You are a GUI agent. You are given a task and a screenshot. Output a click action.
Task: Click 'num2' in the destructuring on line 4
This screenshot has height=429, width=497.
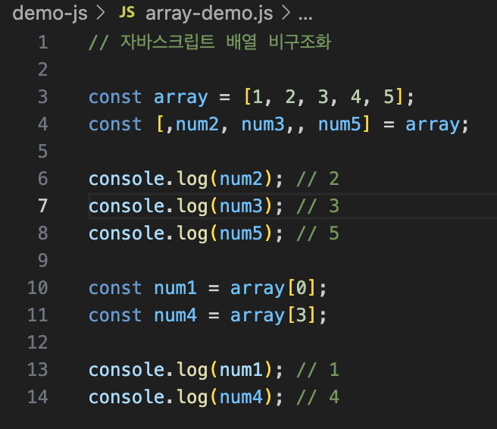click(x=197, y=124)
